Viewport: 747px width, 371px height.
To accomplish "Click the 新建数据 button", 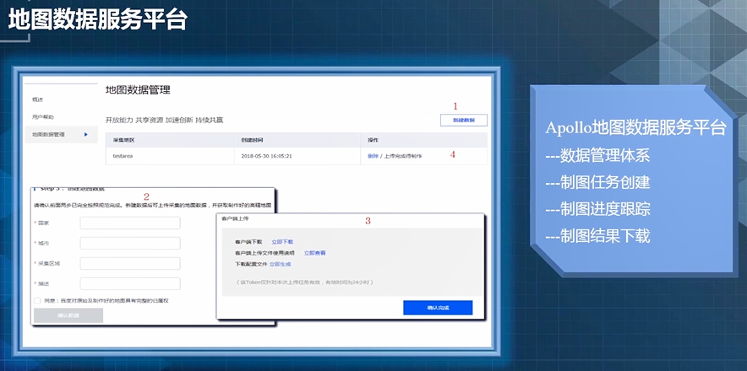I will coord(464,121).
